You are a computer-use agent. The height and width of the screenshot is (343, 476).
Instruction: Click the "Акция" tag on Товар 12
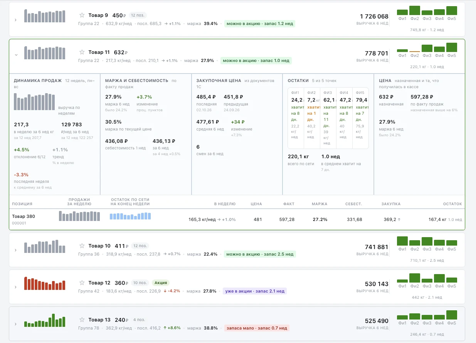161,283
